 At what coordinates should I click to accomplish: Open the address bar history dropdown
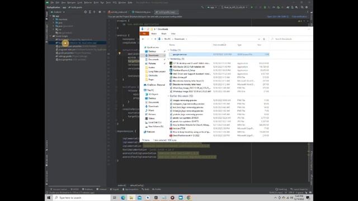click(258, 39)
